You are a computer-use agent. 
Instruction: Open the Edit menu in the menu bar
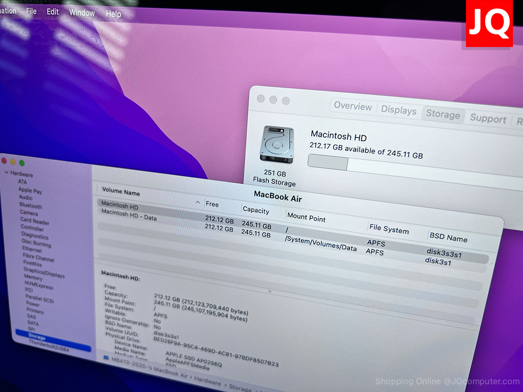point(53,12)
